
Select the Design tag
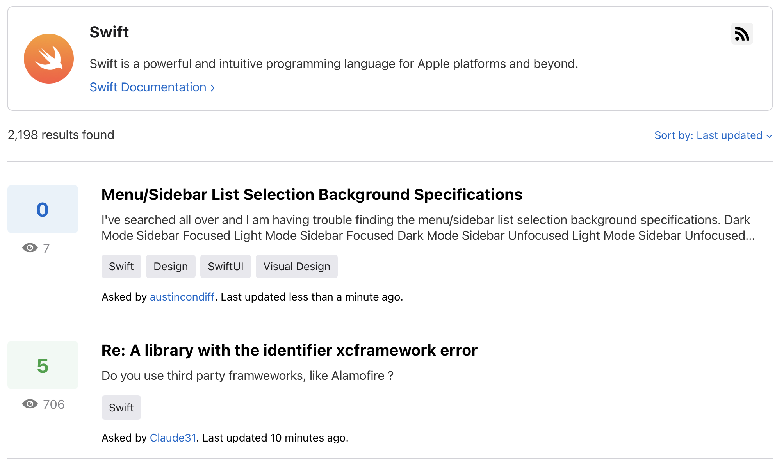tap(171, 267)
